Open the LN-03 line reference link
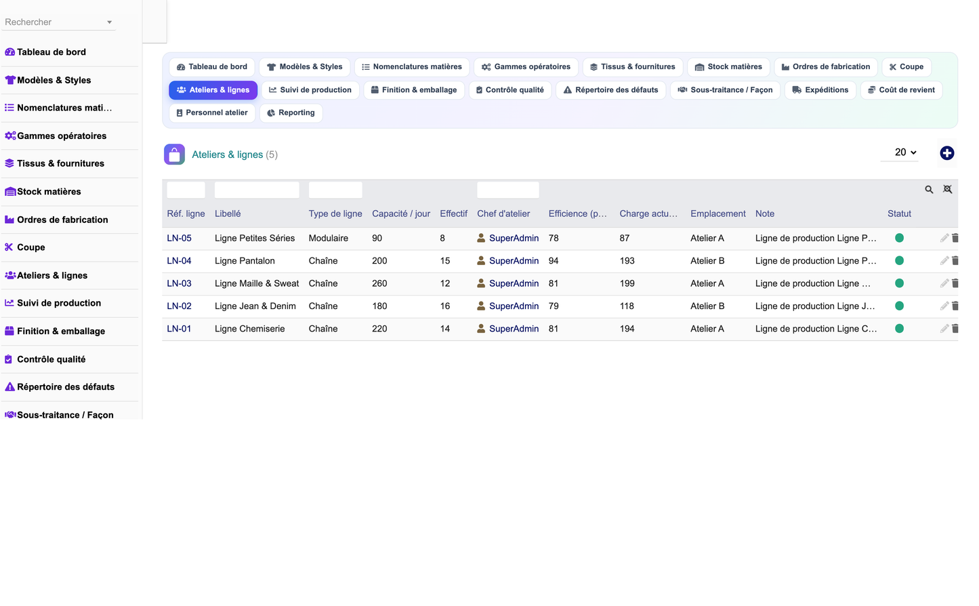Screen dimensions: 979x606 (179, 283)
